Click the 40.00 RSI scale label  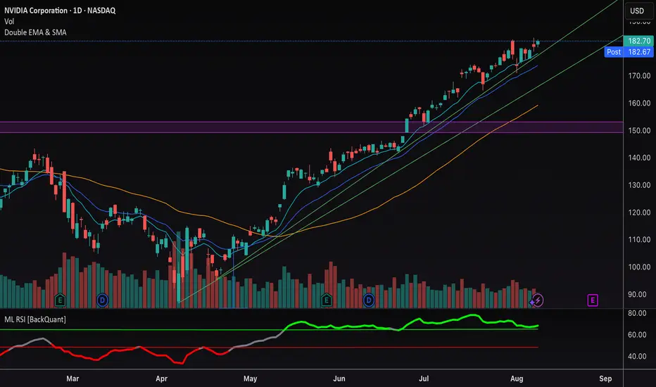point(637,357)
